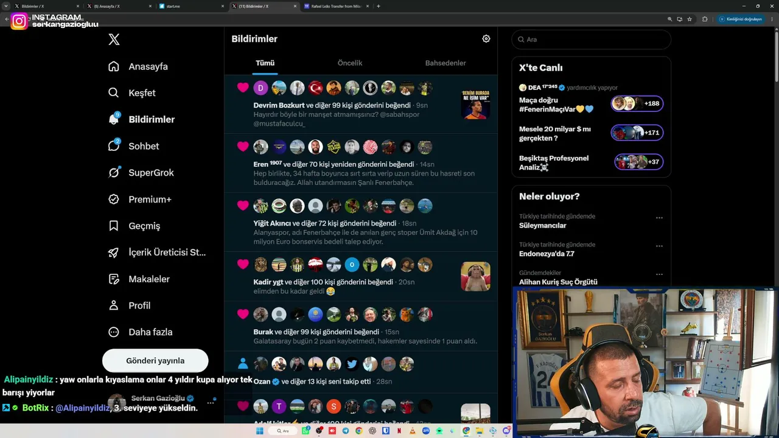779x438 pixels.
Task: Open the Windows Start menu
Action: tap(260, 431)
